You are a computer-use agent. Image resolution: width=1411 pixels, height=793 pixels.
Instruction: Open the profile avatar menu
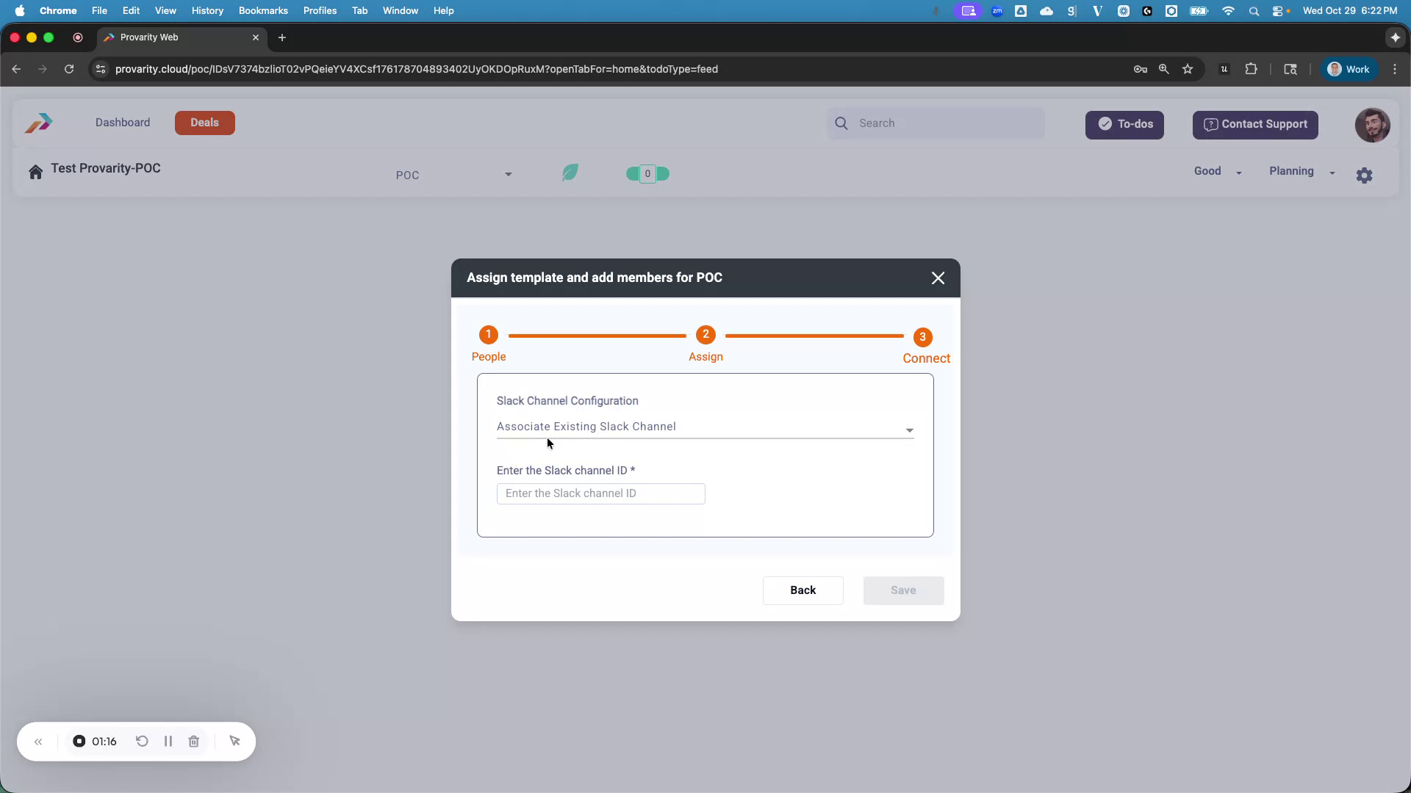[1371, 125]
